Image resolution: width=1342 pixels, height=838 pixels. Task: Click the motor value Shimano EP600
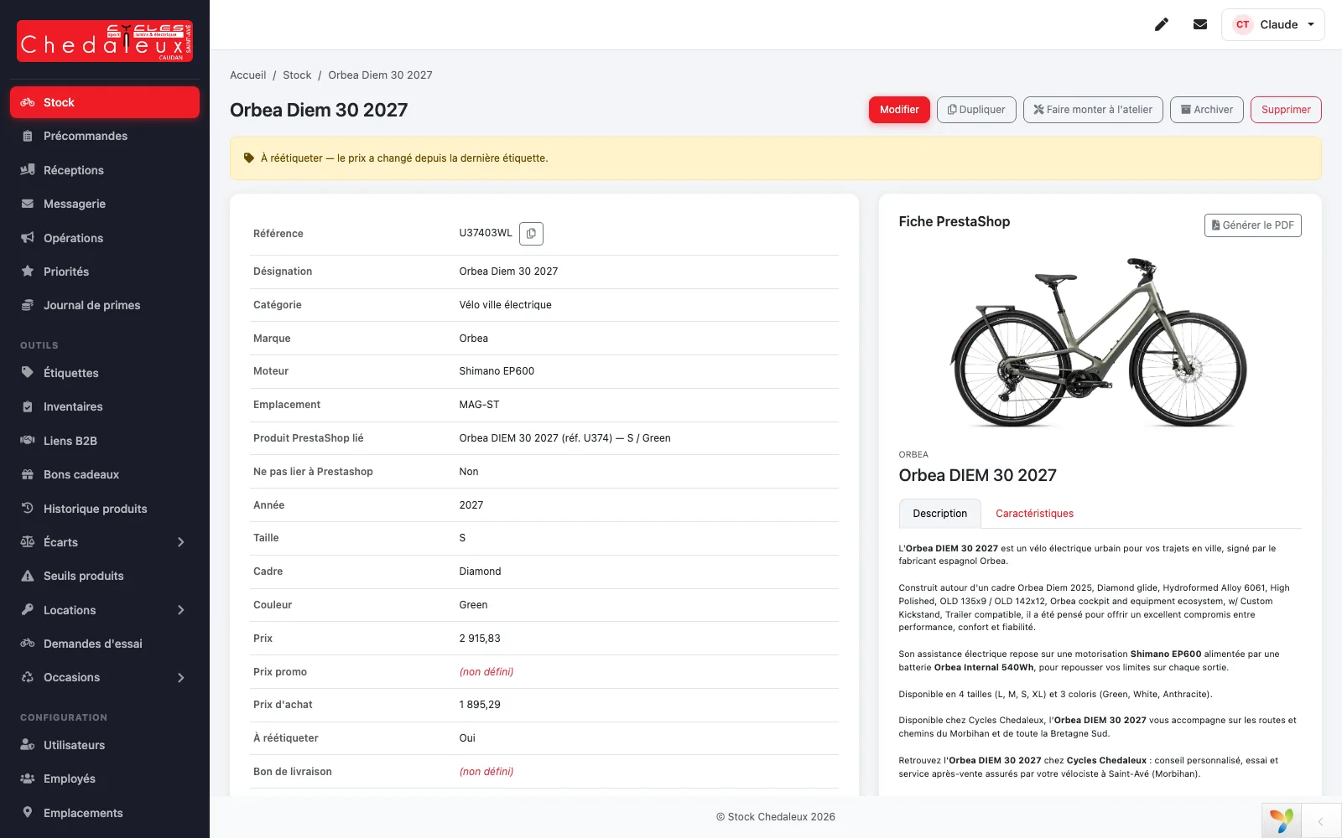tap(497, 371)
